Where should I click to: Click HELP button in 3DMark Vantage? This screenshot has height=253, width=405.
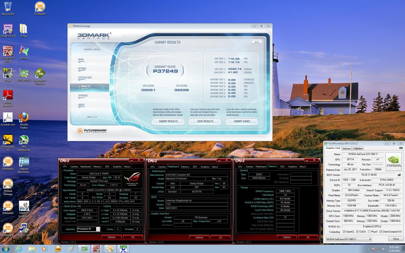click(257, 42)
